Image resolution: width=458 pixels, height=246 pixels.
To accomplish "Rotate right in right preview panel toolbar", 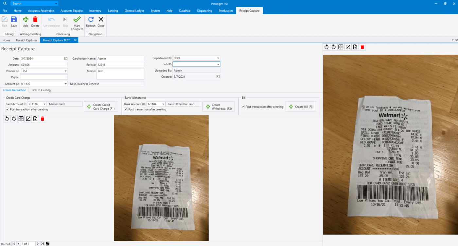I will click(x=334, y=47).
